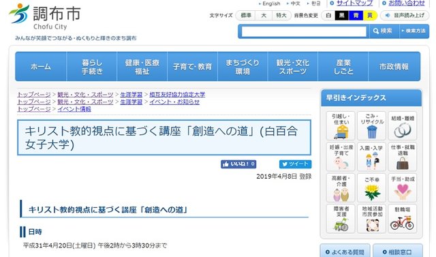Click the 音声読み上げ speaker button
This screenshot has width=436, height=257.
[x=405, y=15]
